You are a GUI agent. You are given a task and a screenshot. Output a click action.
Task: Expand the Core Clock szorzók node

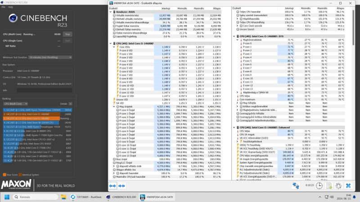238,26
